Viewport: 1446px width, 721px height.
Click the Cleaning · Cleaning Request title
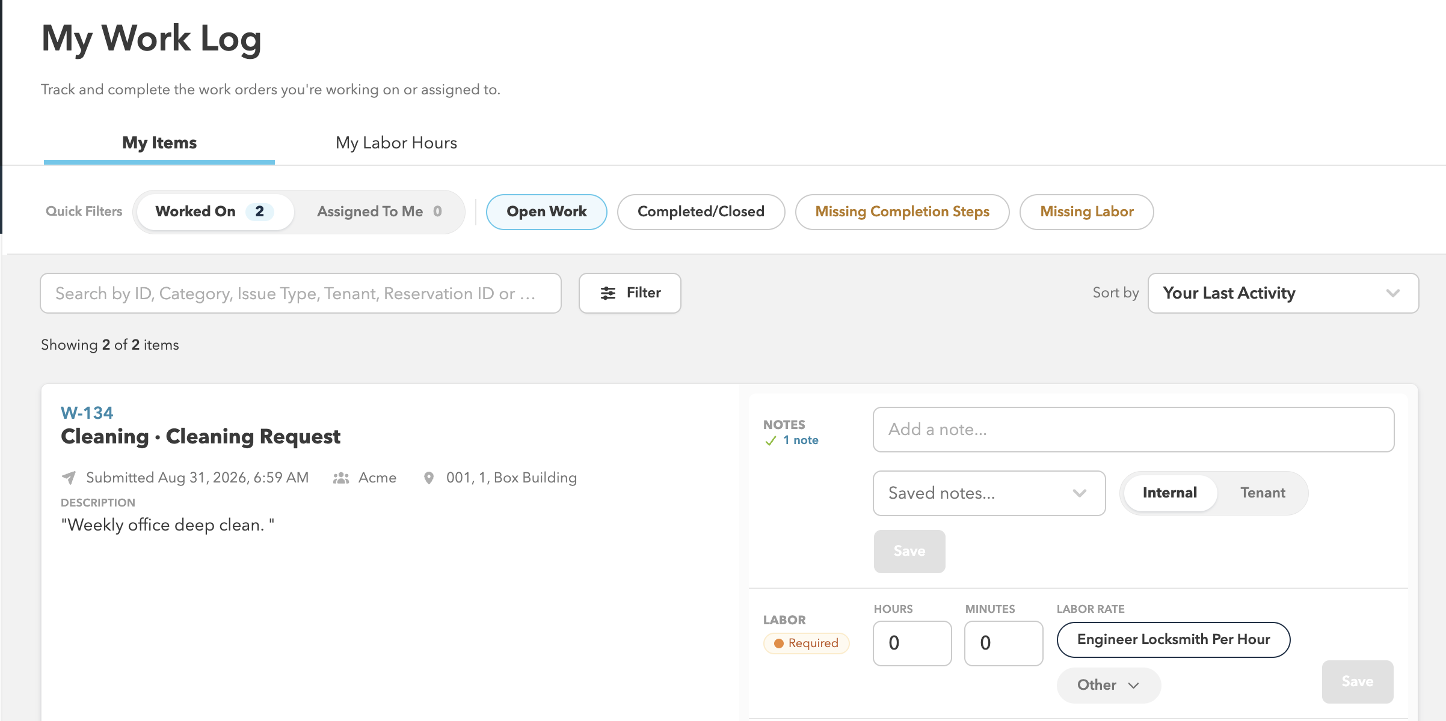click(201, 437)
